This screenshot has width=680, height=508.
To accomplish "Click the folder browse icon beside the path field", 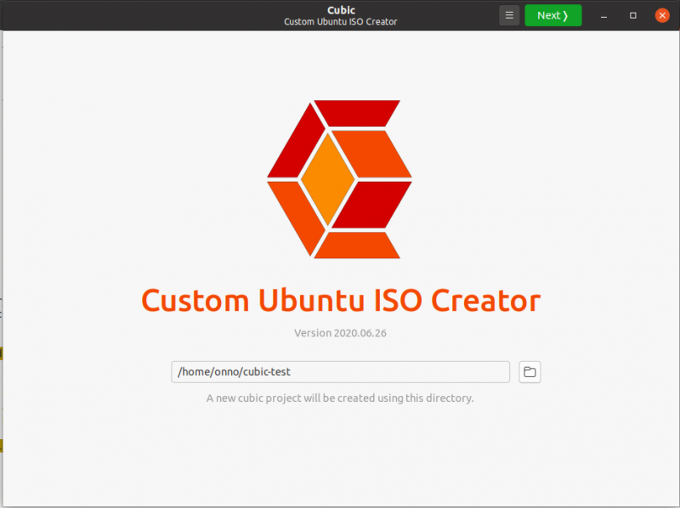I will (530, 372).
